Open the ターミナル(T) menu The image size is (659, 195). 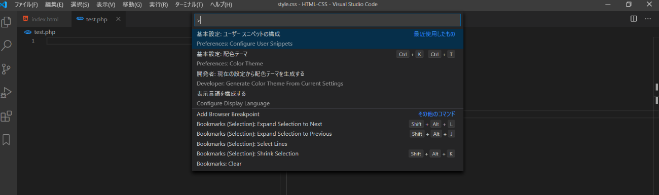pyautogui.click(x=189, y=5)
